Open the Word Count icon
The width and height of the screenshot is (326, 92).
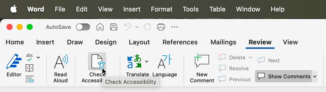(x=30, y=79)
